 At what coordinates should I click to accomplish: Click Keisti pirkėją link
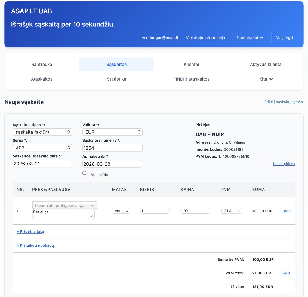point(284,164)
